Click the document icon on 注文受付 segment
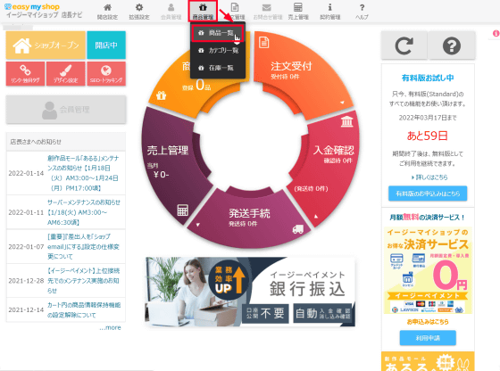 coord(264,42)
